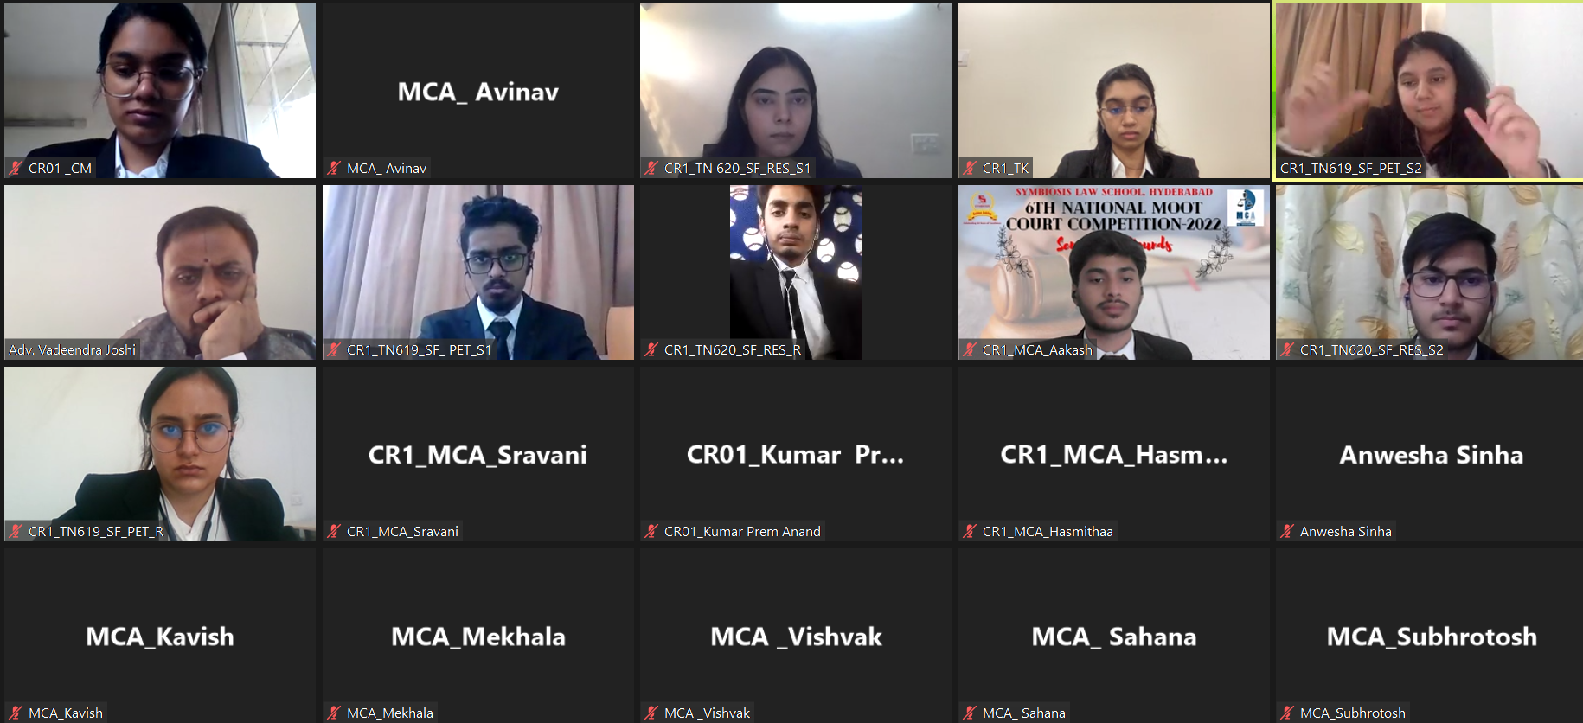Click the CR1_MCA_Hasmithaa name label
This screenshot has width=1583, height=723.
coord(1048,531)
